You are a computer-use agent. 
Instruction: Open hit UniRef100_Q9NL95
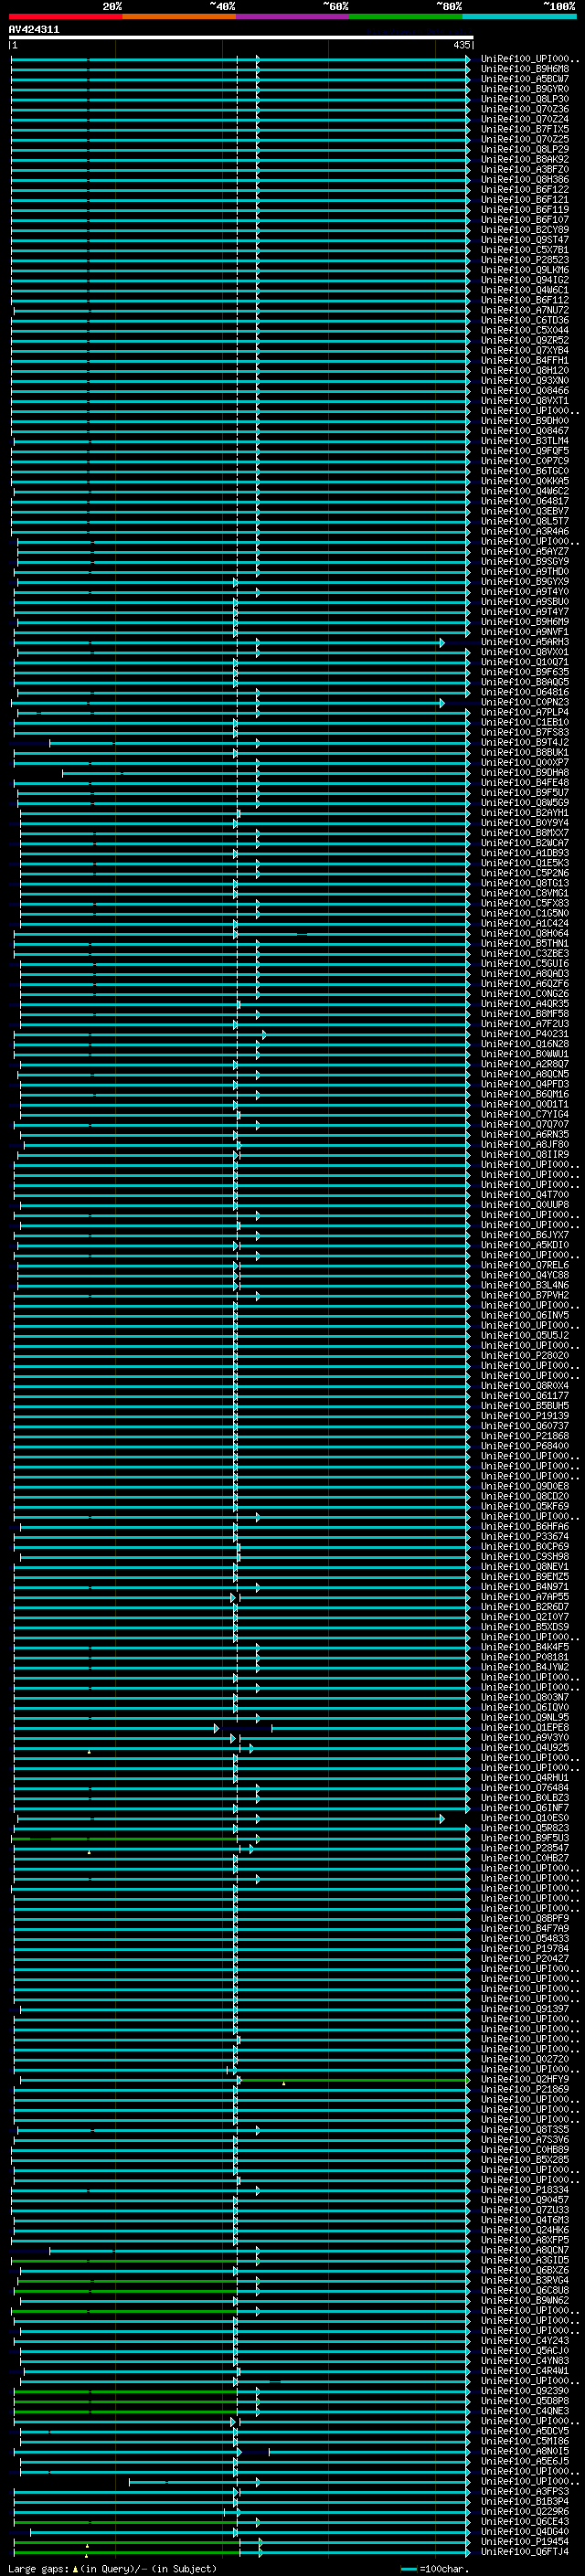click(x=525, y=1717)
